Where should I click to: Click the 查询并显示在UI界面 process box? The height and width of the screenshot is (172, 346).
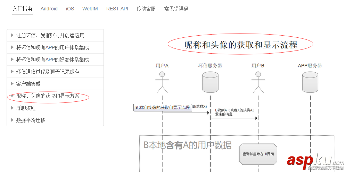coord(258,154)
